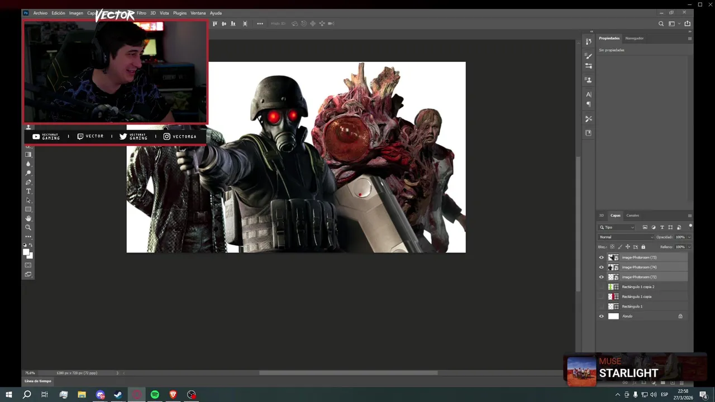Image resolution: width=715 pixels, height=402 pixels.
Task: Select the Path Selection arrow tool
Action: click(x=28, y=200)
